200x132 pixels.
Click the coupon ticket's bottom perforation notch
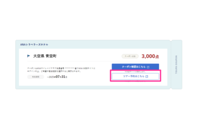171,89
